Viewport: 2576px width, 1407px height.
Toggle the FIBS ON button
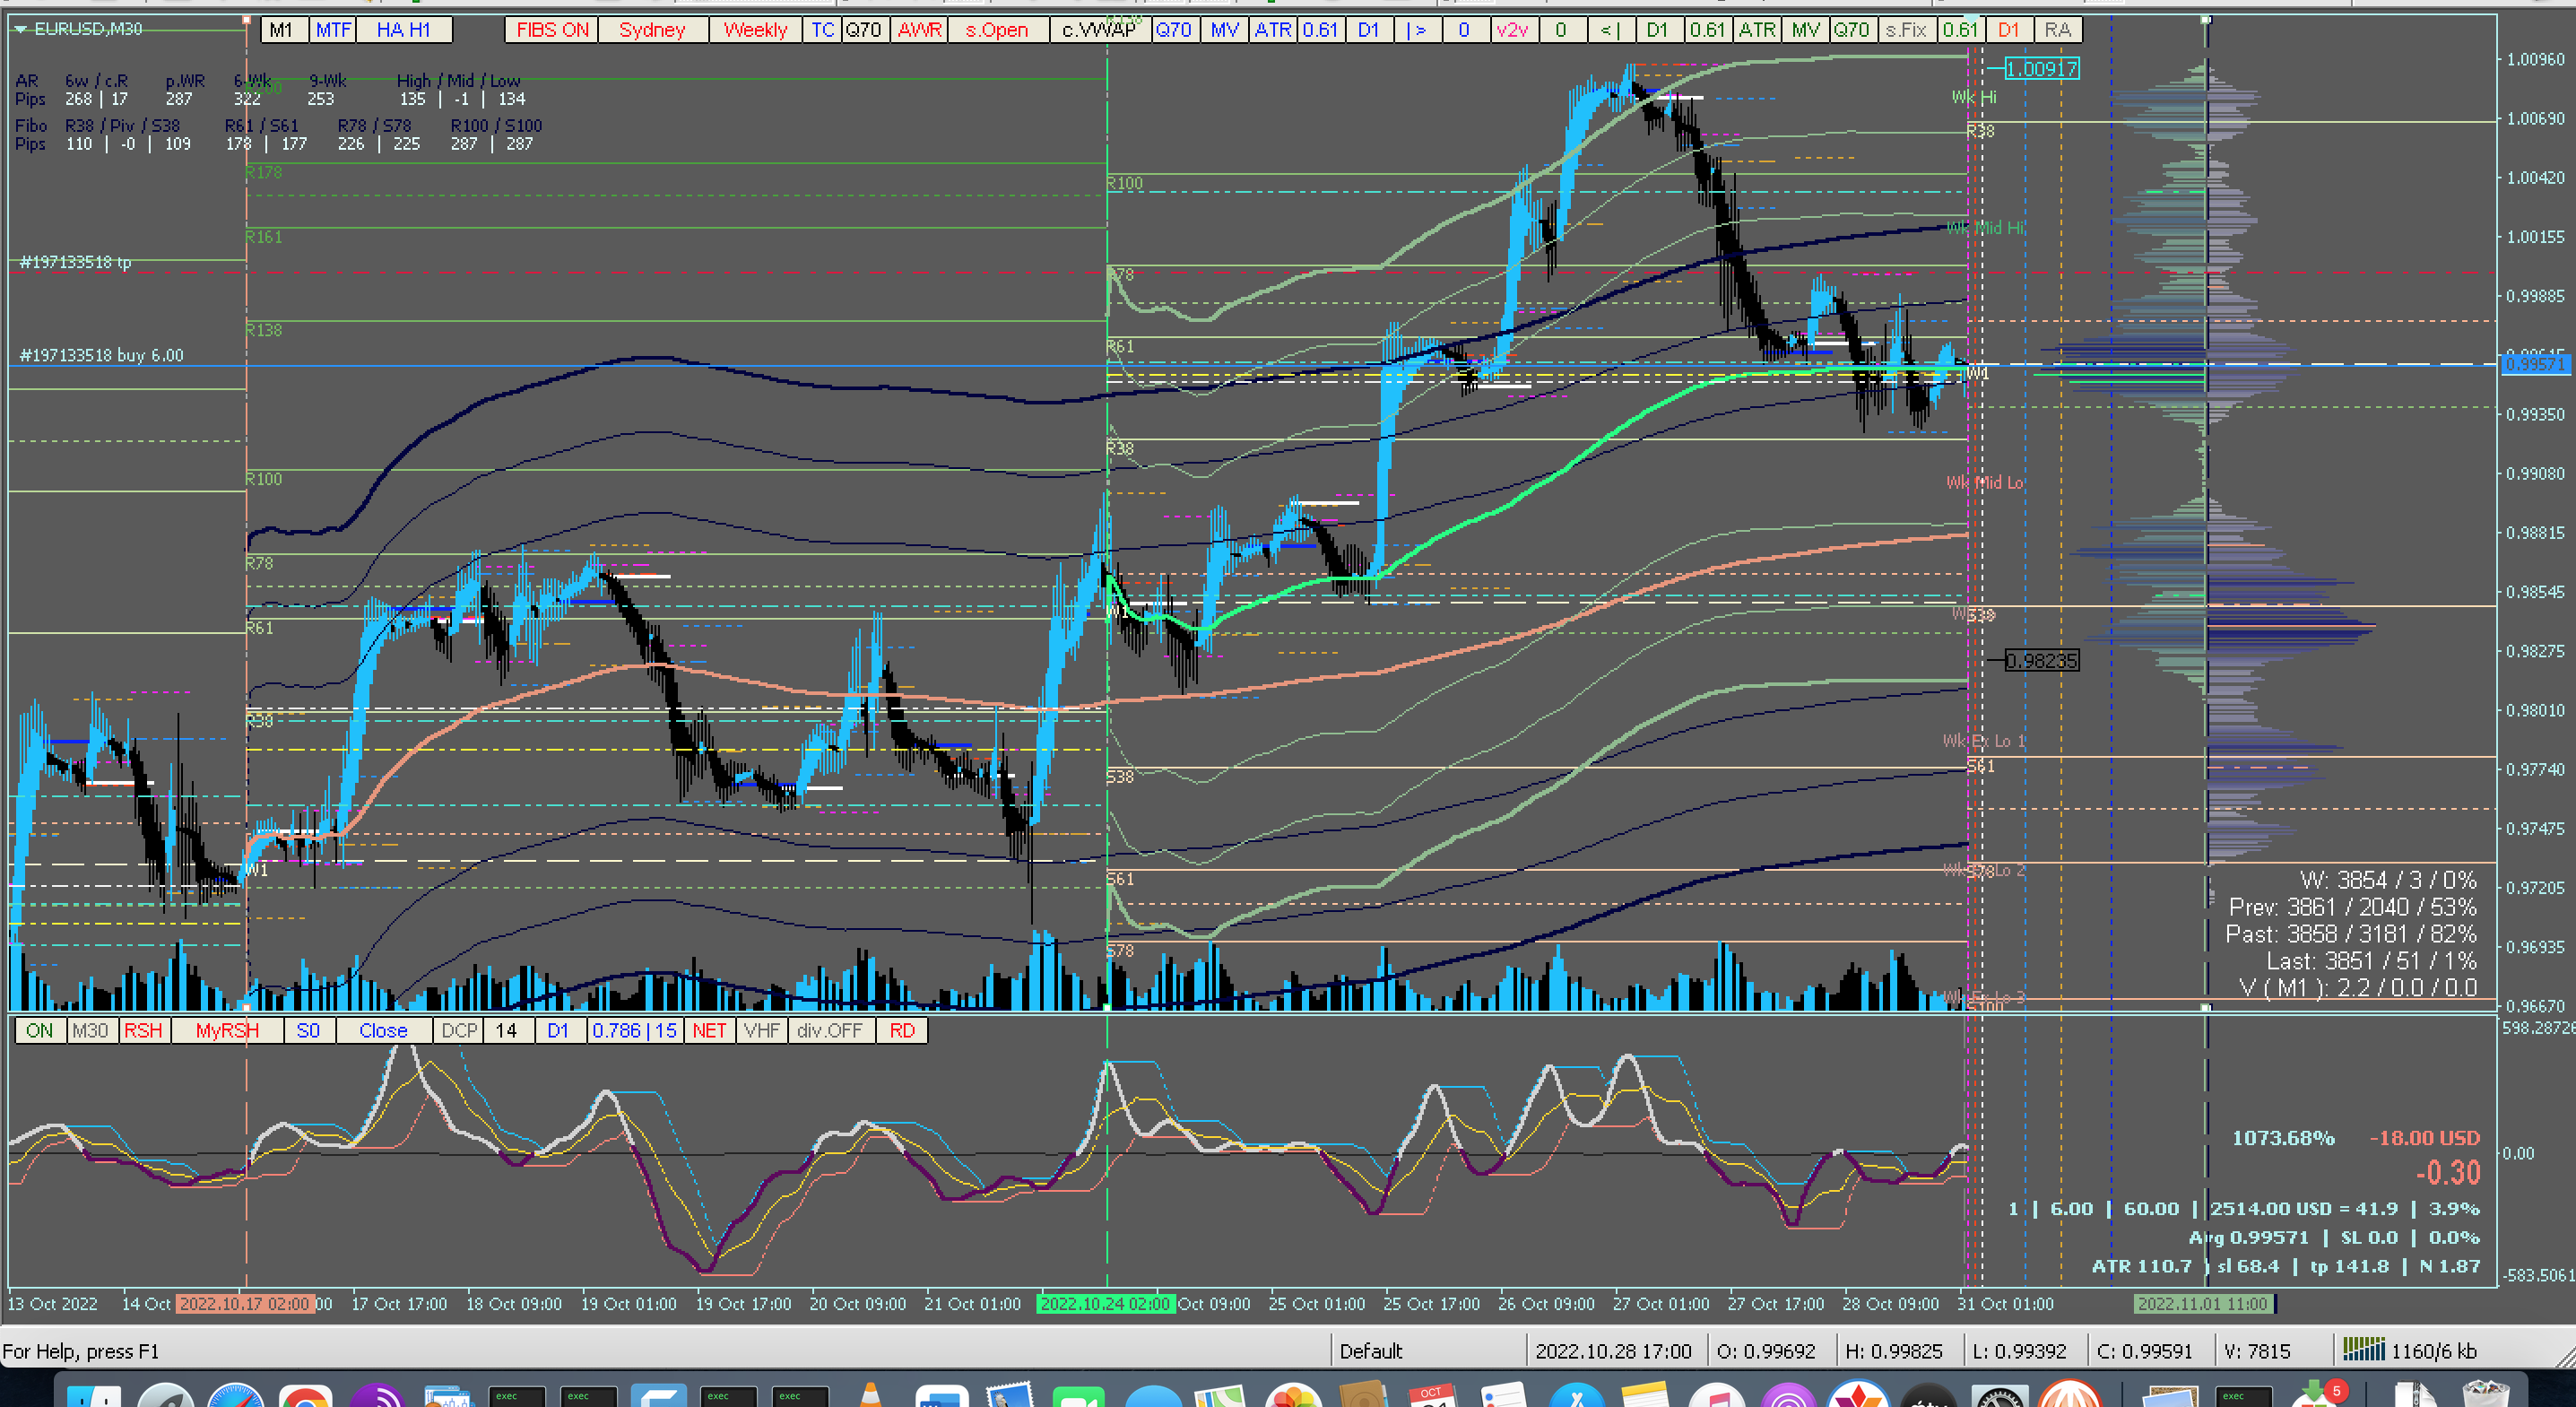pyautogui.click(x=552, y=30)
